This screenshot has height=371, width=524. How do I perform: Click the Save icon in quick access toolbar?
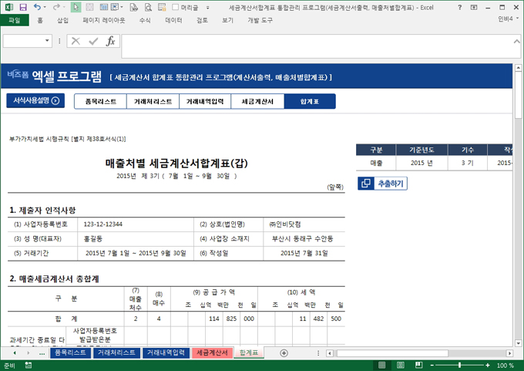pos(22,7)
